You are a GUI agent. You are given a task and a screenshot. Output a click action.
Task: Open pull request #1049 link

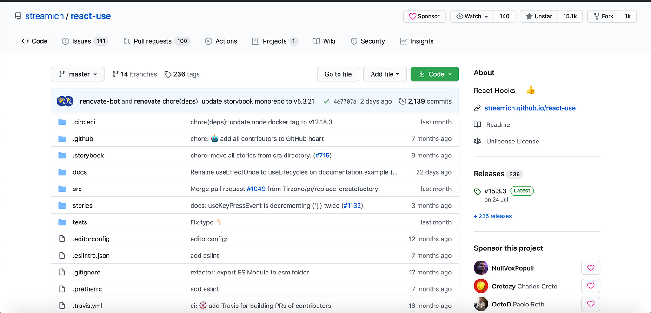(256, 189)
